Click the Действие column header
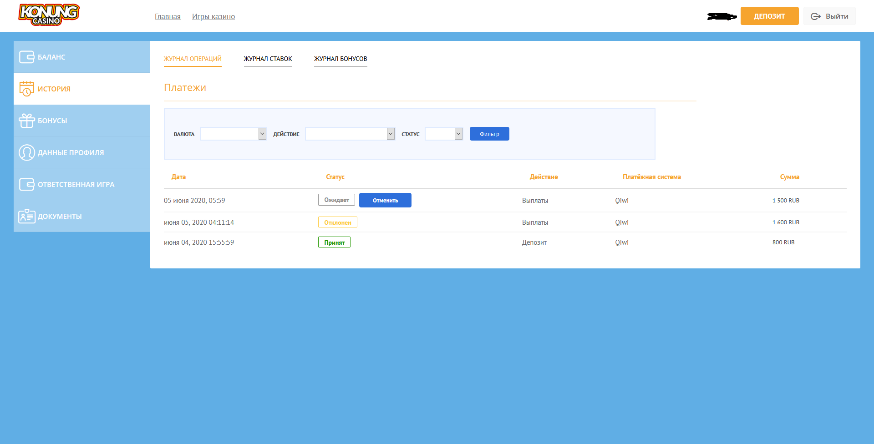 (x=544, y=177)
